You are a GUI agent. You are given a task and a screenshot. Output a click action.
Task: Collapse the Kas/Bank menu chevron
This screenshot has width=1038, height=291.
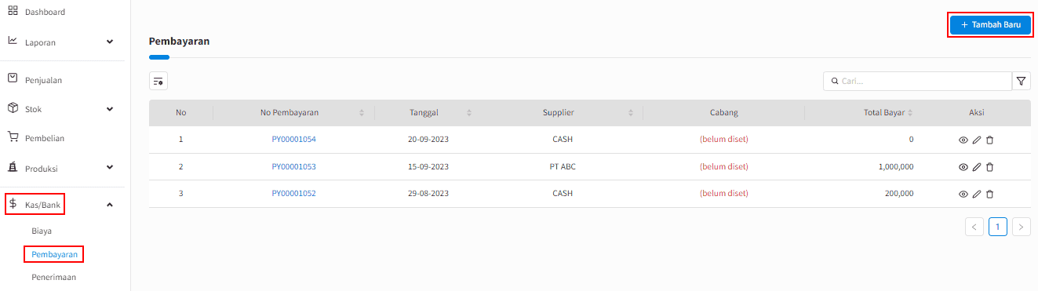click(110, 206)
